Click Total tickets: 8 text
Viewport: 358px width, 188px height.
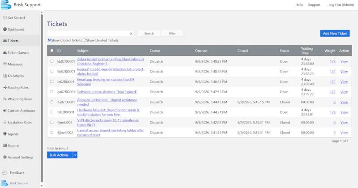point(58,148)
